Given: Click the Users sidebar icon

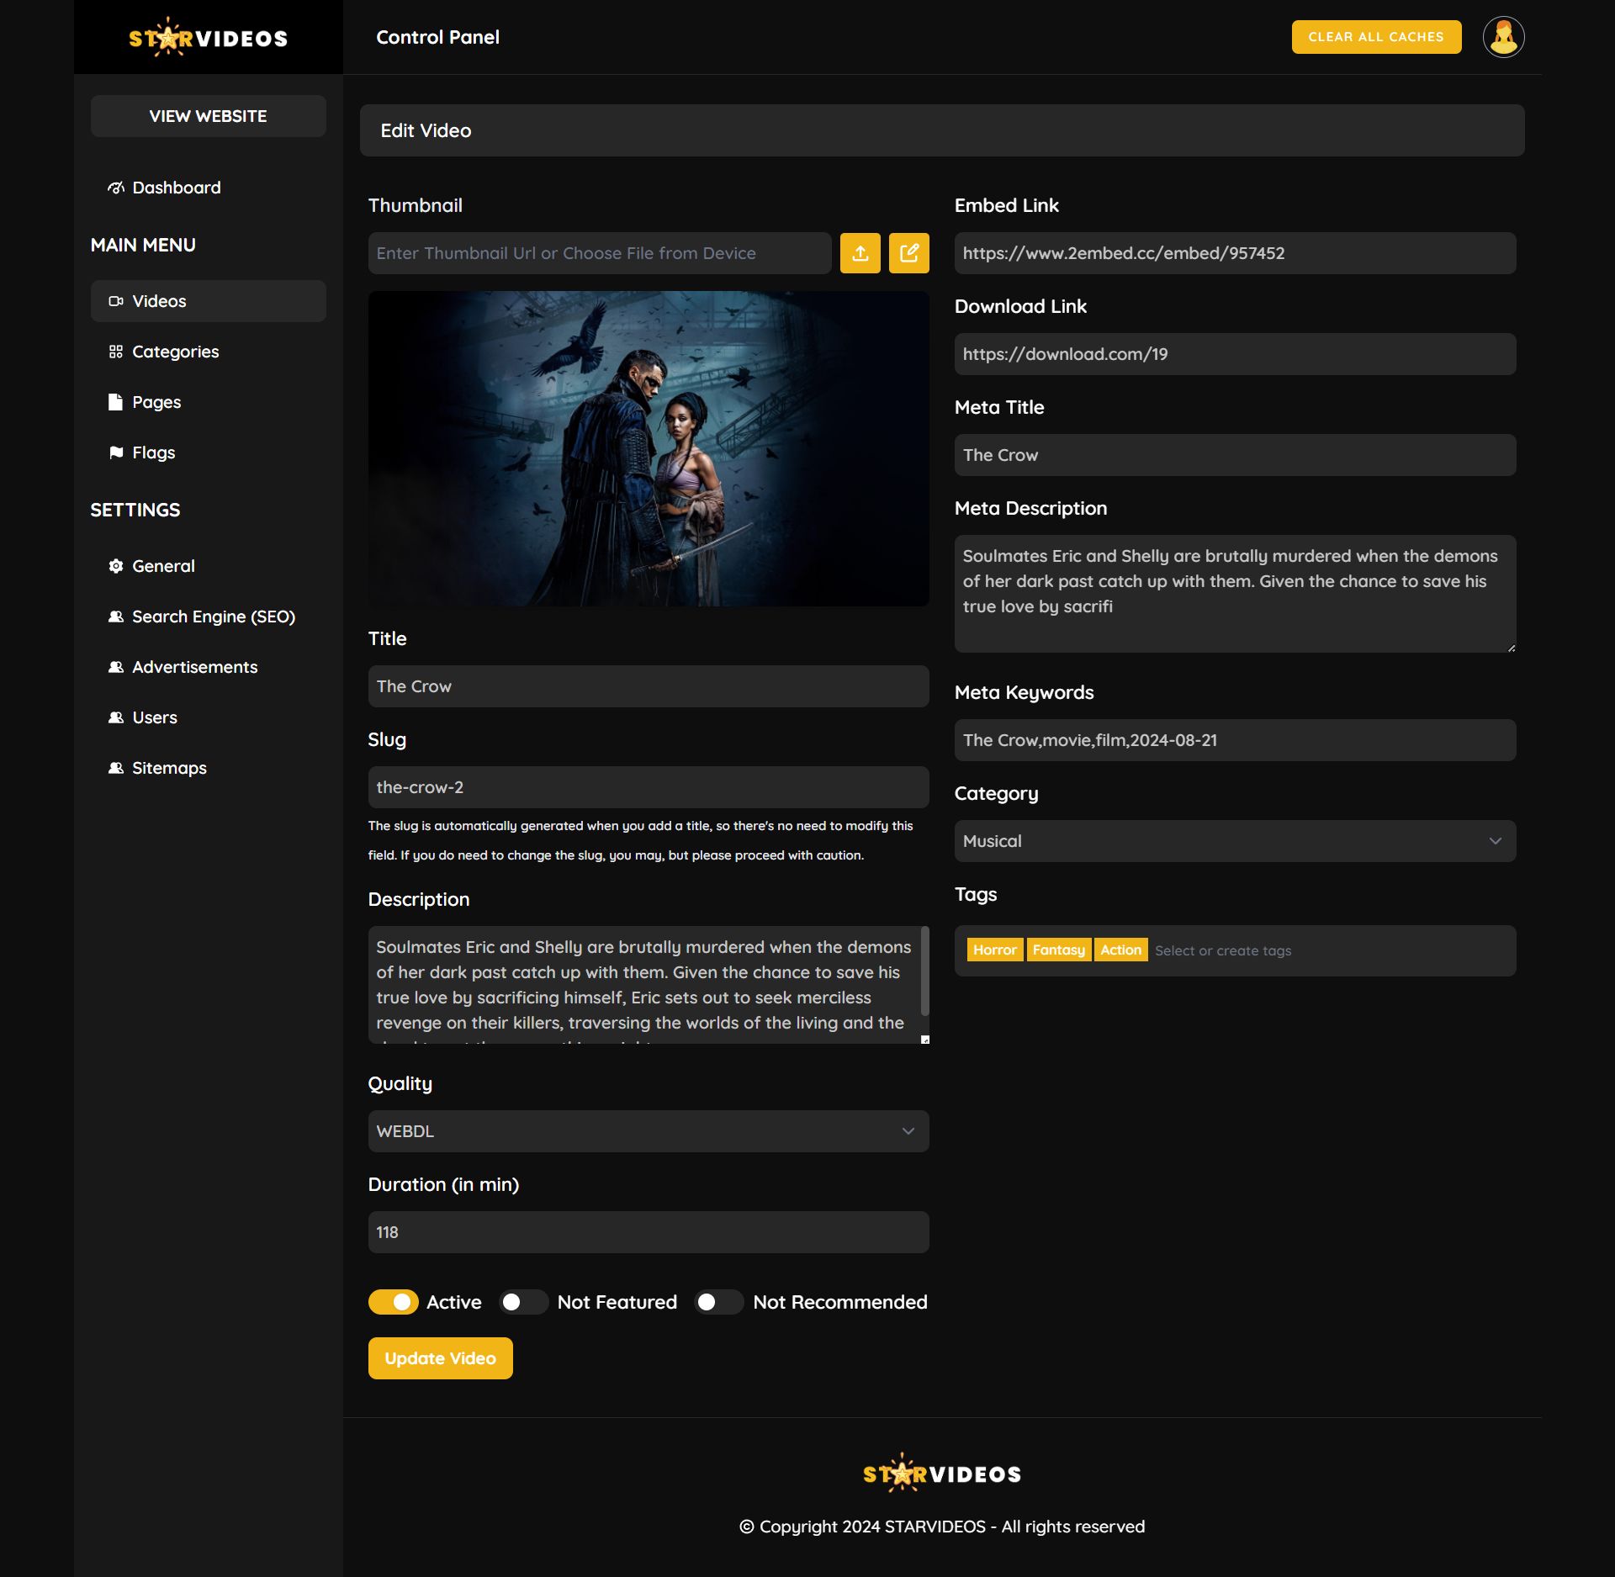Looking at the screenshot, I should (x=116, y=717).
